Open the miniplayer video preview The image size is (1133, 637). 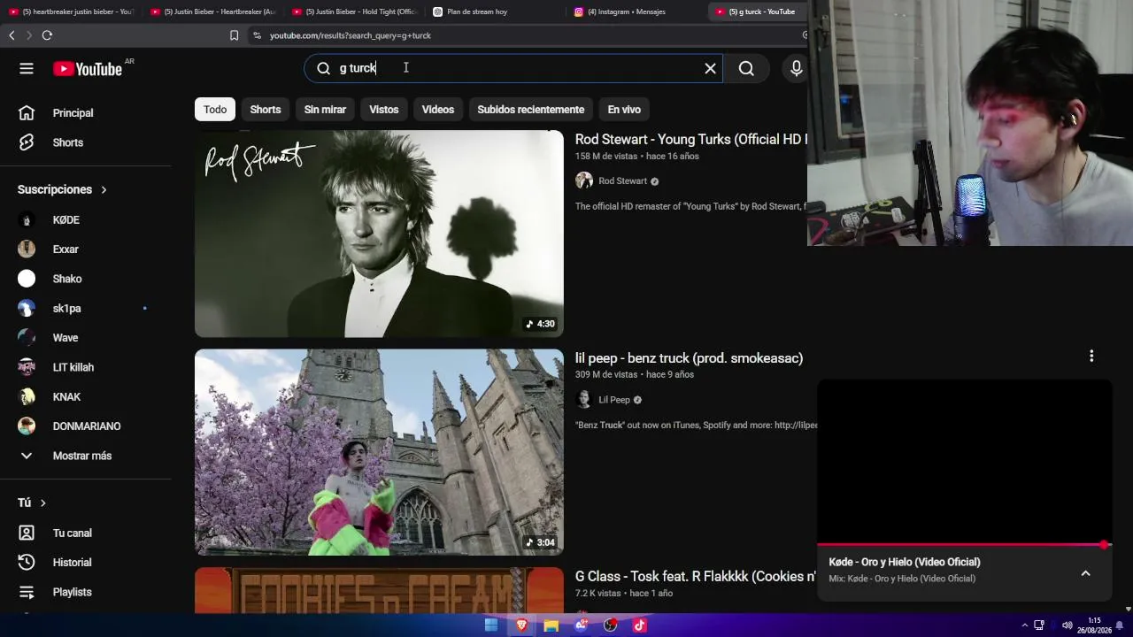pyautogui.click(x=964, y=461)
